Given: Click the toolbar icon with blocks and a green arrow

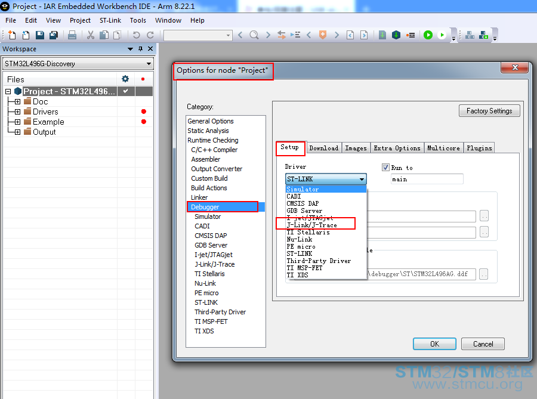Looking at the screenshot, I should (483, 35).
